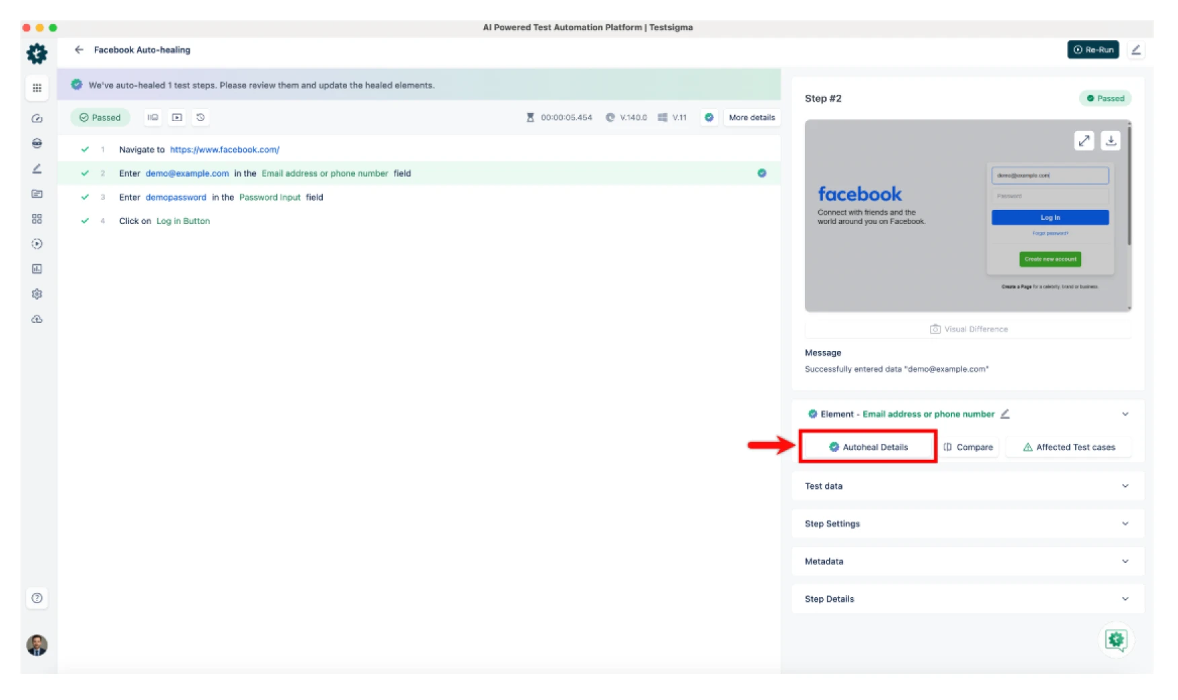Viewport: 1178px width, 700px height.
Task: Select step 4 Click on row
Action: (x=419, y=221)
